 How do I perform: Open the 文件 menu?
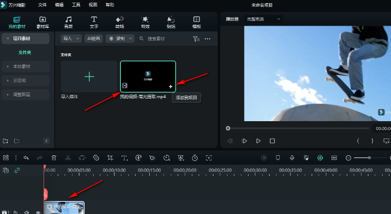(x=42, y=5)
